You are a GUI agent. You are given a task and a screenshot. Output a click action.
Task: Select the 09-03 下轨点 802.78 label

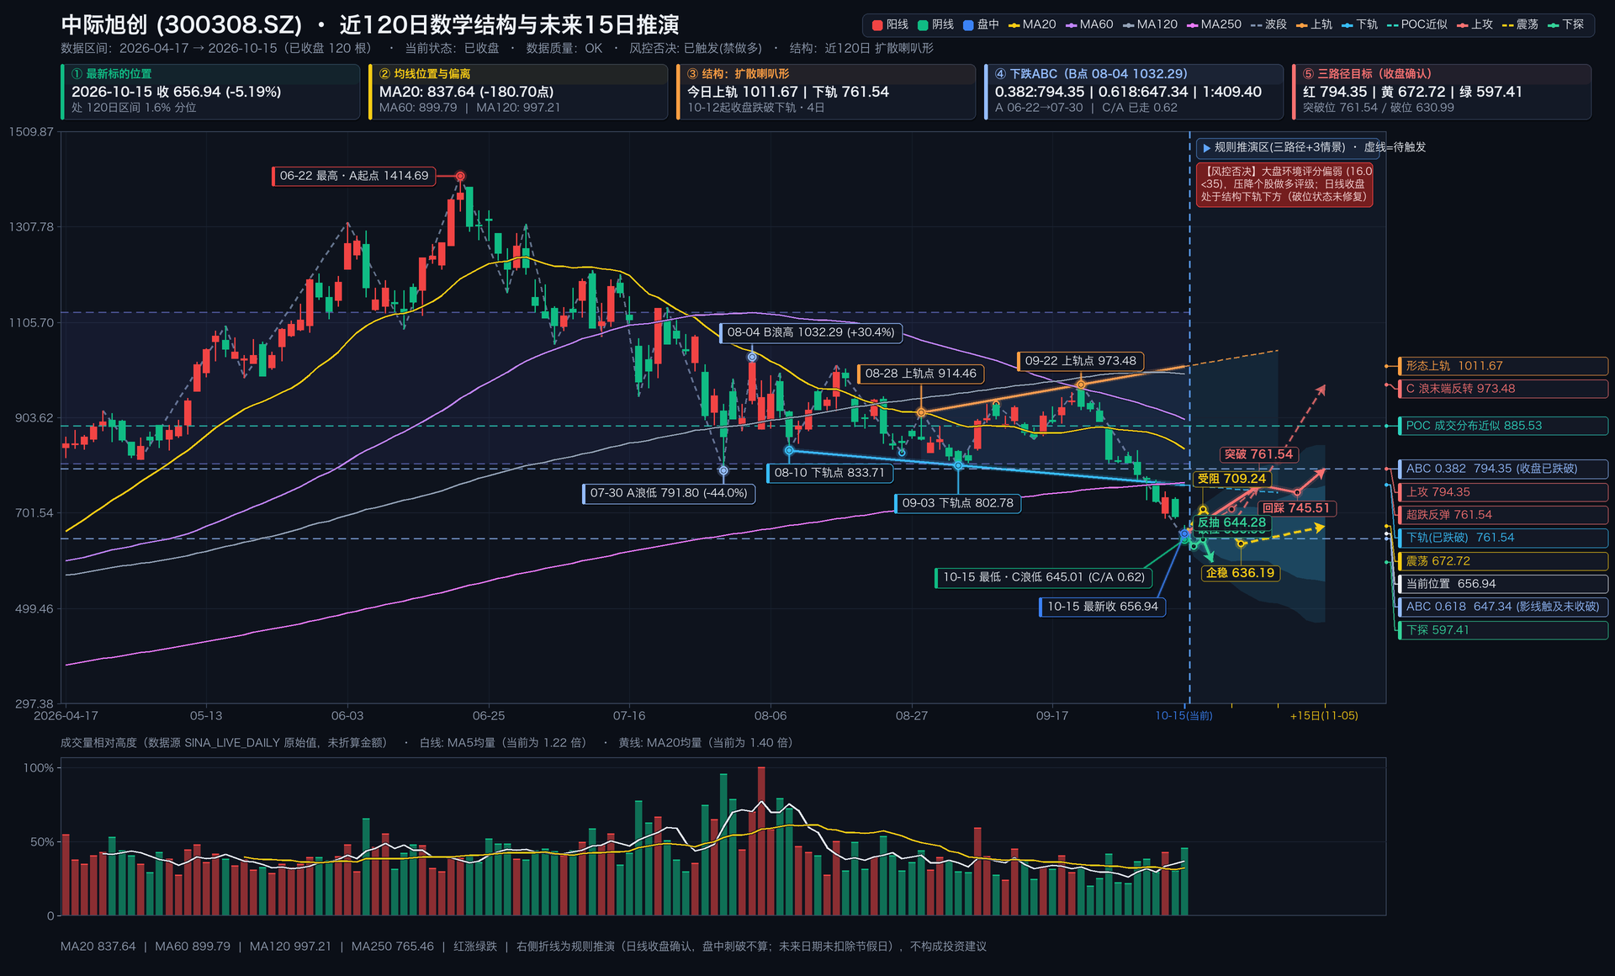pos(957,503)
